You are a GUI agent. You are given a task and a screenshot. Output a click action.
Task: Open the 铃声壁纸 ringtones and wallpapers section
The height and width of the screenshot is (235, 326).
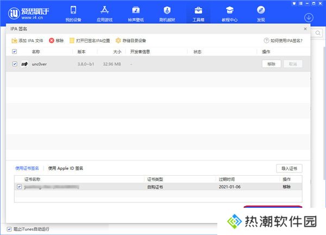point(136,14)
